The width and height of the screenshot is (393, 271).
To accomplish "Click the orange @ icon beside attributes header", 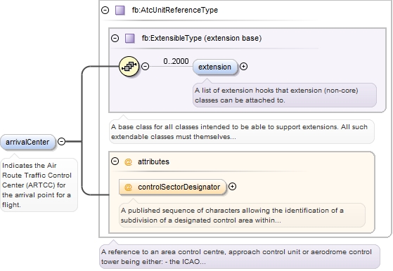I will click(x=128, y=162).
